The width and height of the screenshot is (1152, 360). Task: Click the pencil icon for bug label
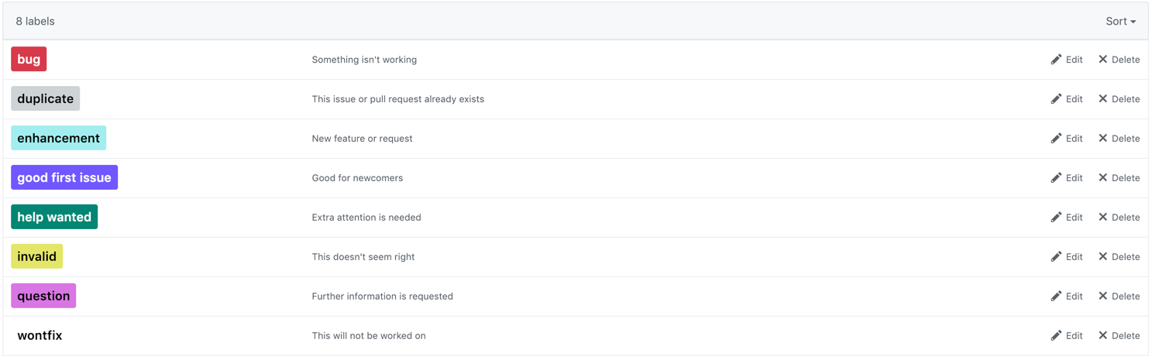[x=1056, y=60]
